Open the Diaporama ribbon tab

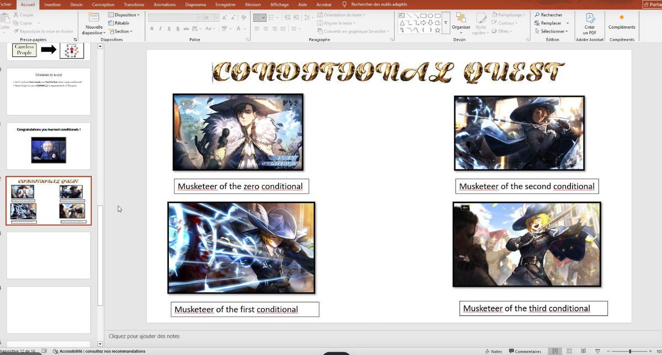(195, 4)
